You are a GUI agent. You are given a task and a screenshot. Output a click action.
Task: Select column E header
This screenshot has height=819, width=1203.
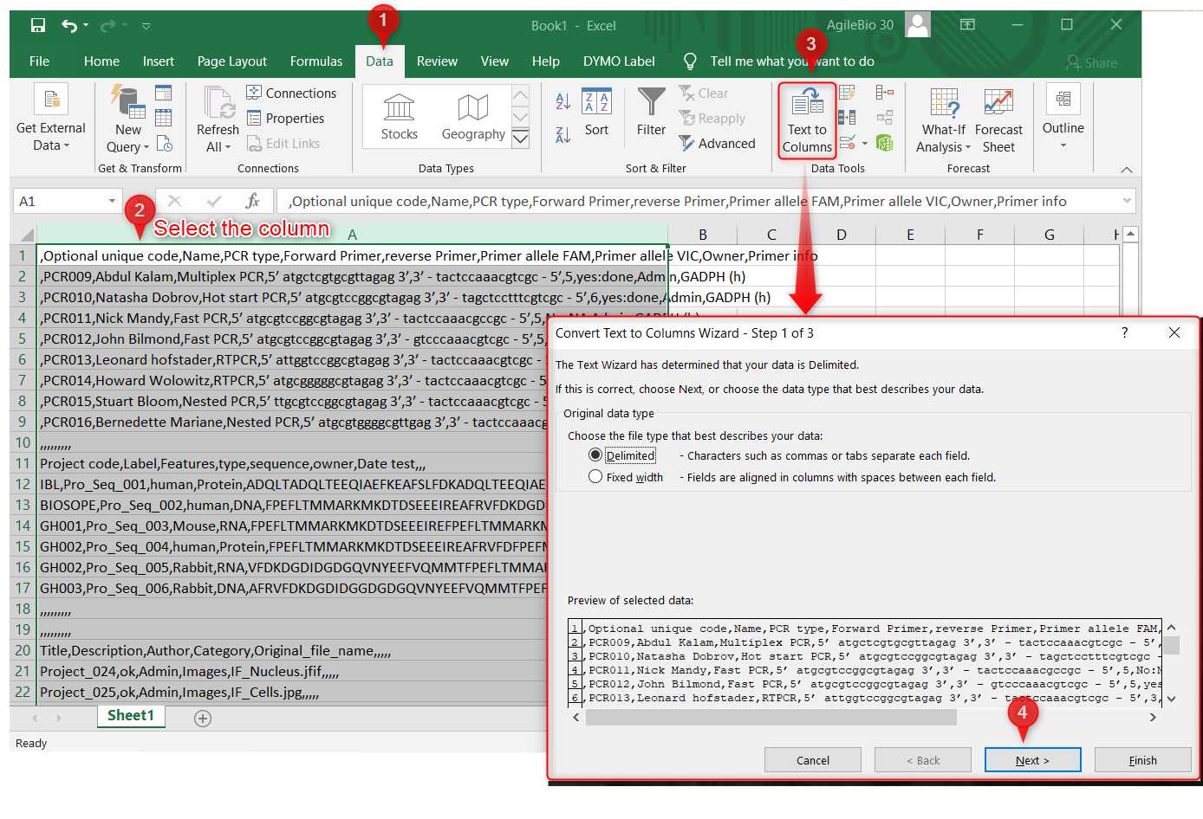[x=910, y=235]
